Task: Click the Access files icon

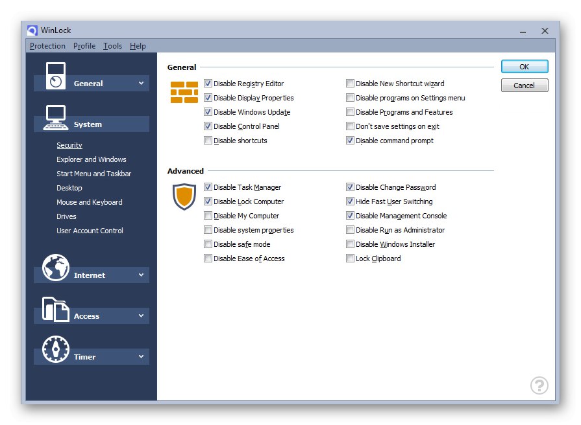Action: point(56,309)
